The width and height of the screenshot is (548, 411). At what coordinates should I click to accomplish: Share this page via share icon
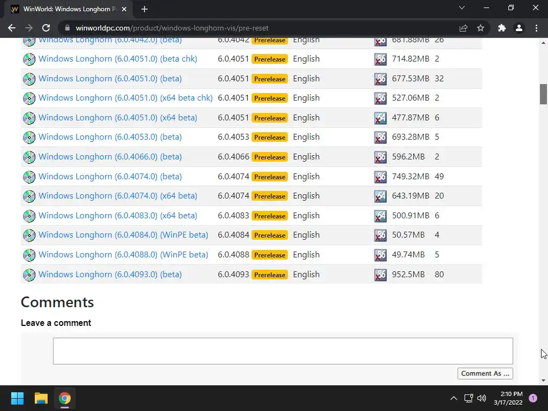coord(463,28)
